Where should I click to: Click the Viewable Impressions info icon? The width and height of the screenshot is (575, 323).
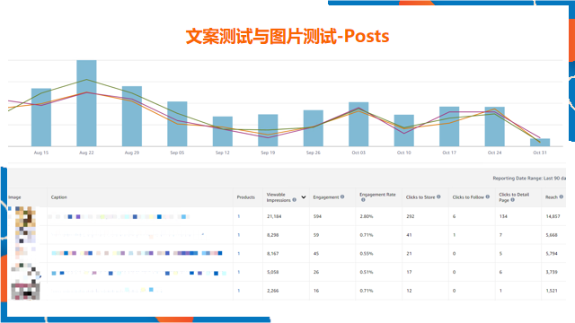[294, 200]
